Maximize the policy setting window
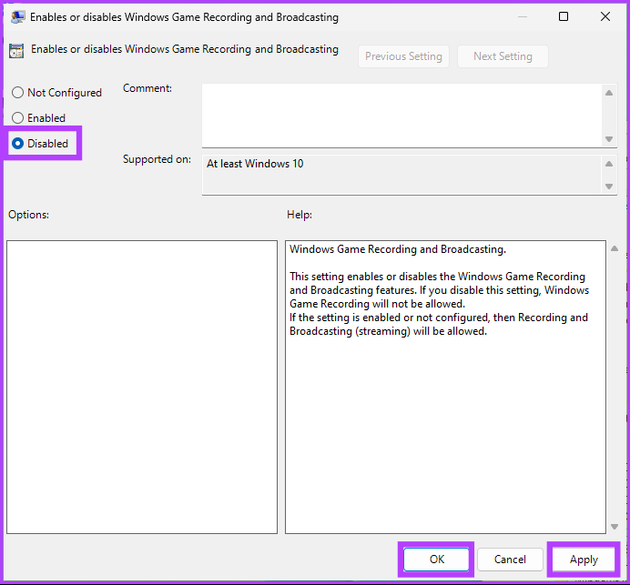This screenshot has height=585, width=630. (x=563, y=16)
